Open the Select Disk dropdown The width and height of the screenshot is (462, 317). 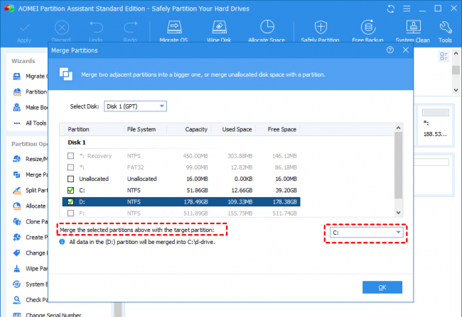135,106
